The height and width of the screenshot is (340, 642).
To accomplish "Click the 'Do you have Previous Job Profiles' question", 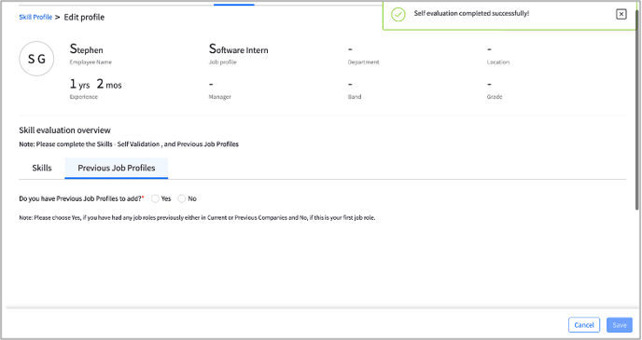I will pyautogui.click(x=81, y=198).
